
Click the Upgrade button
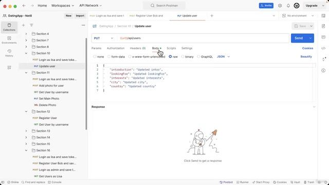pyautogui.click(x=312, y=6)
